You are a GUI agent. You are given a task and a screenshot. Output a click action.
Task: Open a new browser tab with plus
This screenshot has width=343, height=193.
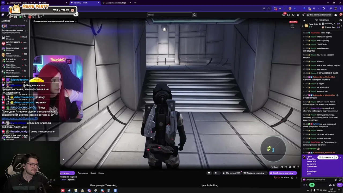pyautogui.click(x=135, y=3)
